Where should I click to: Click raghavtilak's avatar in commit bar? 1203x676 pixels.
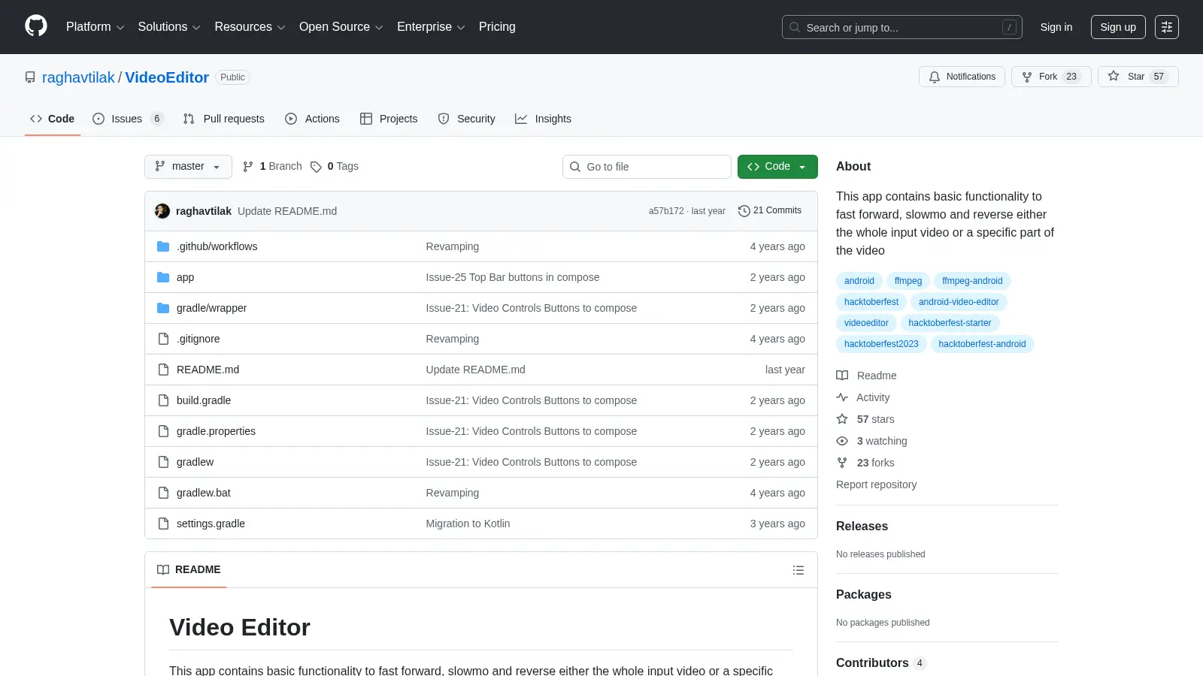pos(162,211)
